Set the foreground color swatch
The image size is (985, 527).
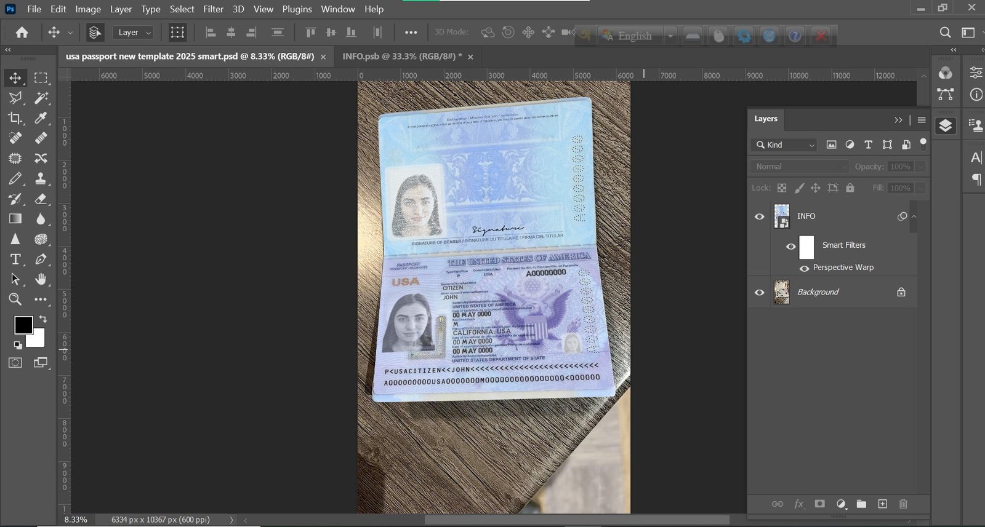23,325
